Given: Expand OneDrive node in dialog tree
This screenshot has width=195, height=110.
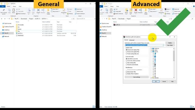Looking at the screenshot, I should (151, 49).
